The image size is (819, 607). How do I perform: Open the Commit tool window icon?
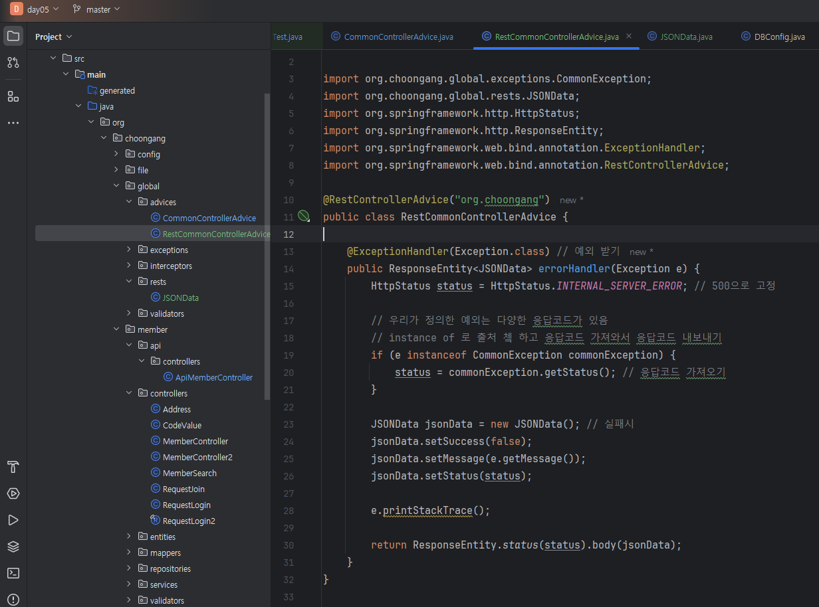click(x=13, y=62)
